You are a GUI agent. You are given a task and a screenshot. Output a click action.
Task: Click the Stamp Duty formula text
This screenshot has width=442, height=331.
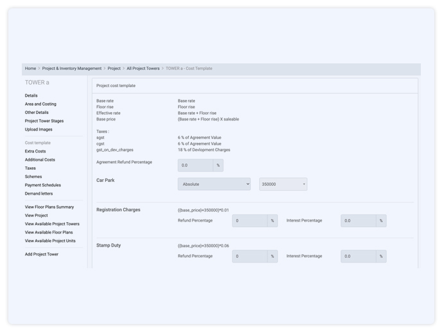point(203,246)
